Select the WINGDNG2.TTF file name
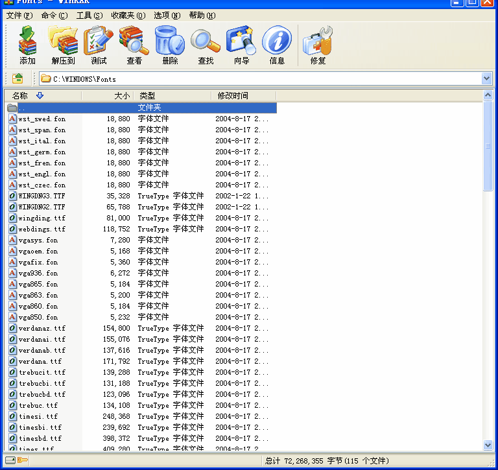This screenshot has width=498, height=470. [x=41, y=207]
